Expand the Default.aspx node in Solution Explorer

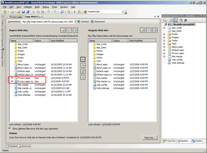164,50
